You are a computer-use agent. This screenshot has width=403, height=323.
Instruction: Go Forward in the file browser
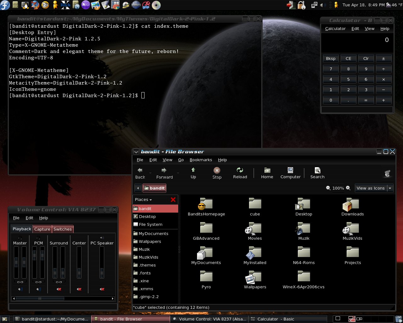[x=164, y=173]
